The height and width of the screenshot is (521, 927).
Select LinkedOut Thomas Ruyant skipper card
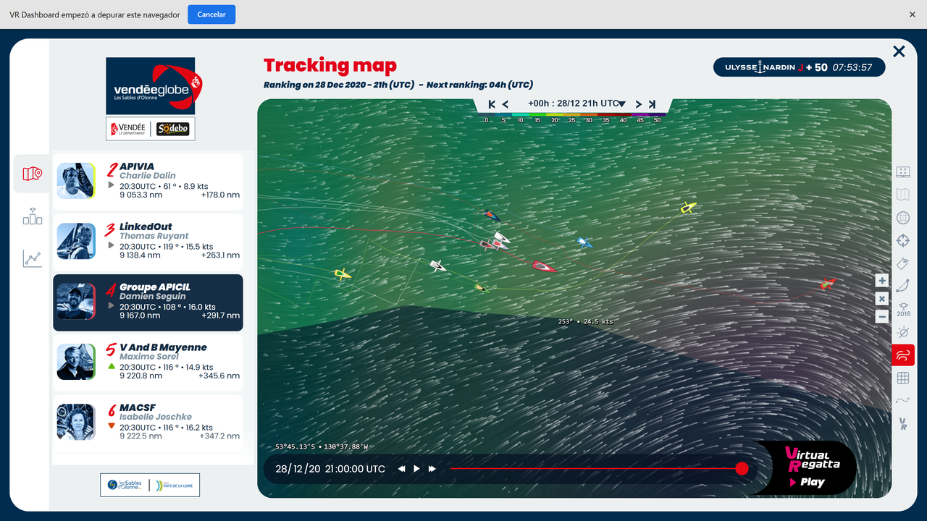point(148,241)
